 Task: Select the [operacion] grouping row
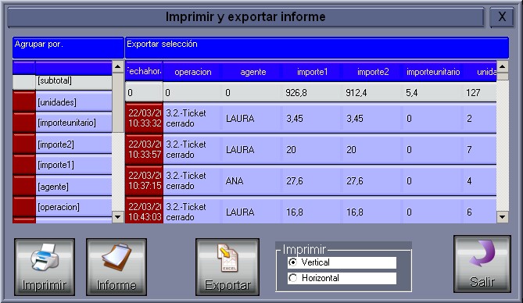73,207
